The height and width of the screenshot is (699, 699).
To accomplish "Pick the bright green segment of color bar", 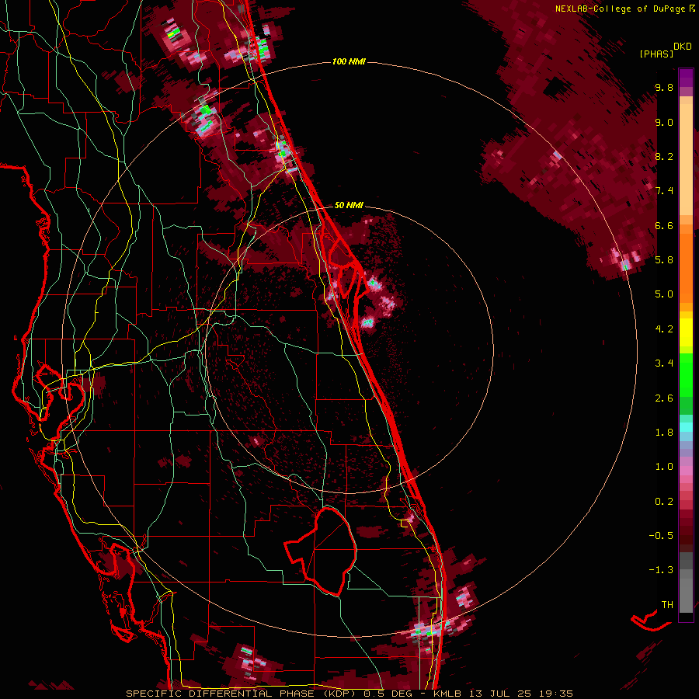I will click(x=686, y=374).
